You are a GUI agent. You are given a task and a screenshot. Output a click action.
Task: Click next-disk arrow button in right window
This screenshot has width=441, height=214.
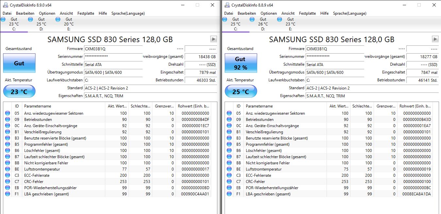(x=435, y=39)
